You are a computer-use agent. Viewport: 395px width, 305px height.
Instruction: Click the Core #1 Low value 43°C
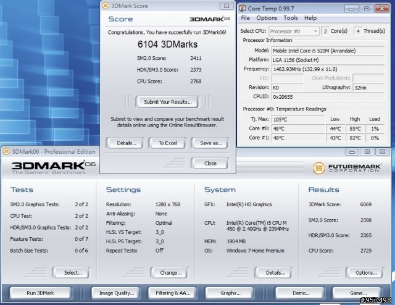[335, 138]
